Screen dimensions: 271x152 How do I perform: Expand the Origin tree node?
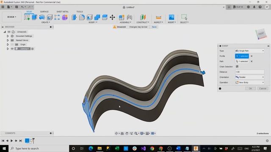pyautogui.click(x=8, y=44)
